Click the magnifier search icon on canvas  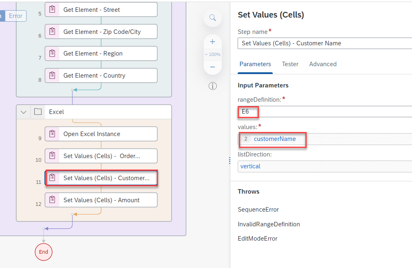tap(212, 18)
